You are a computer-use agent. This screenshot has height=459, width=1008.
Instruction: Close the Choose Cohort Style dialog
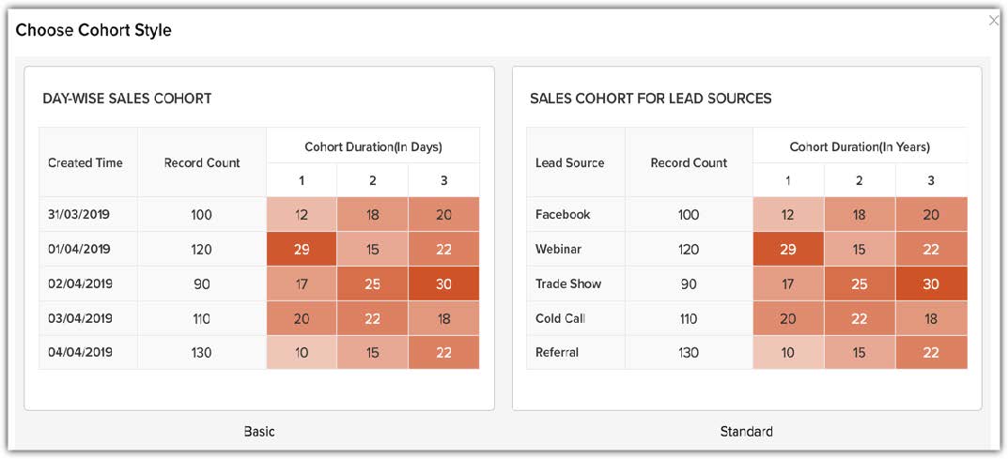click(x=994, y=21)
